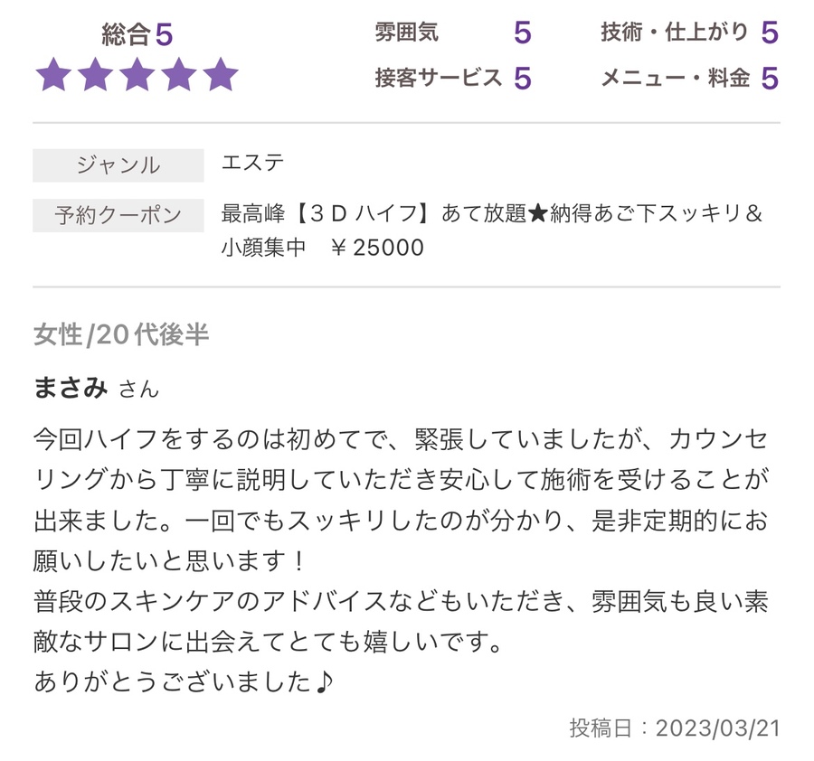Open the エステ genre link

[253, 164]
